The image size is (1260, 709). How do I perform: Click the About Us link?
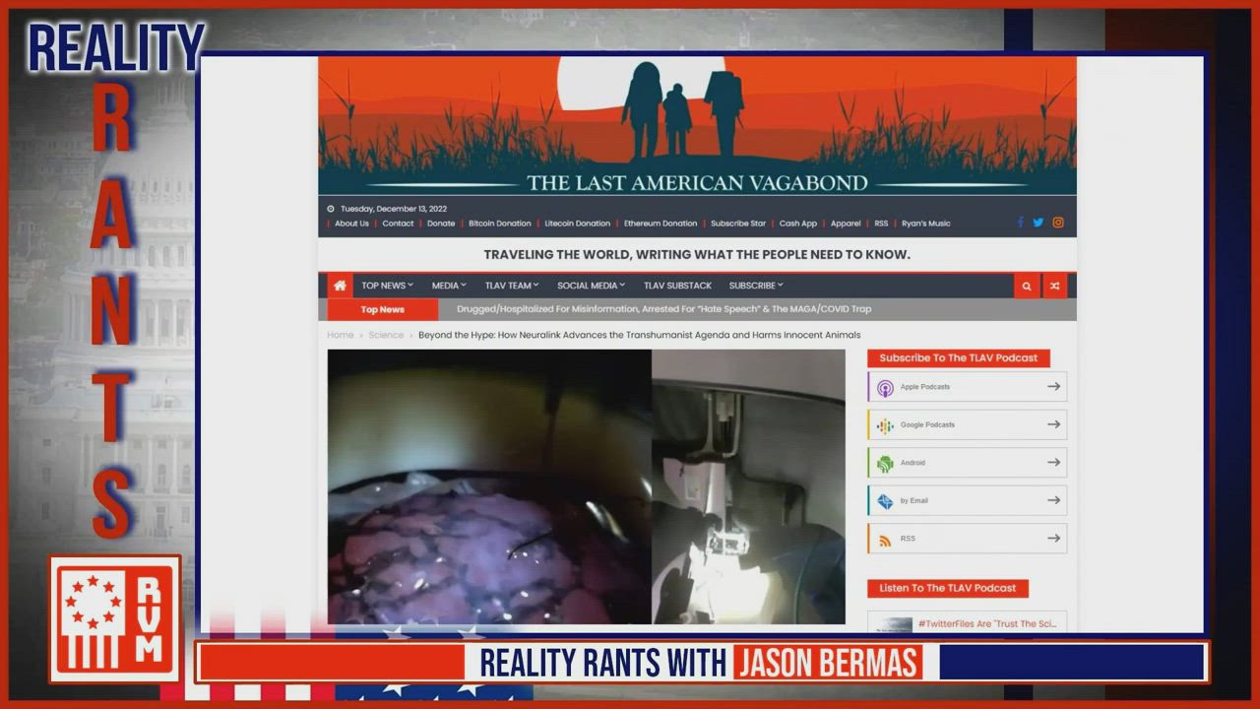(x=351, y=224)
